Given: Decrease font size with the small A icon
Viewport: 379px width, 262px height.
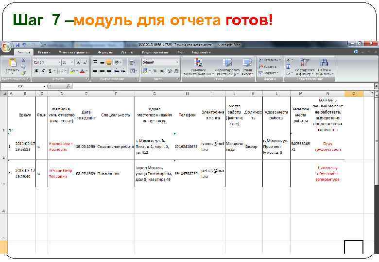Looking at the screenshot, I should [x=85, y=63].
